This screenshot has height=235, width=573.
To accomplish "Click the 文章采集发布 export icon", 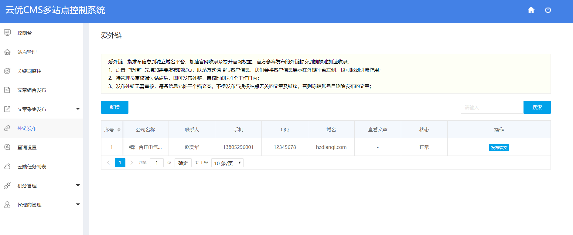I will pyautogui.click(x=7, y=109).
